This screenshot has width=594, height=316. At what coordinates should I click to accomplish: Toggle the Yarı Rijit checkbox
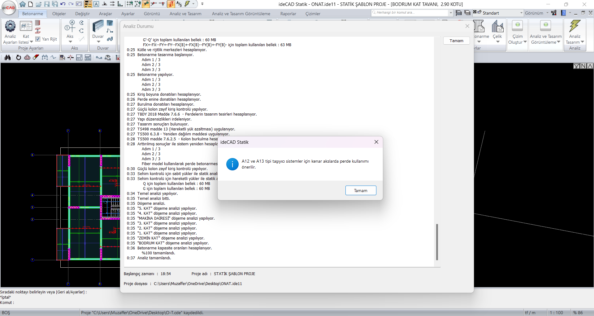point(38,39)
